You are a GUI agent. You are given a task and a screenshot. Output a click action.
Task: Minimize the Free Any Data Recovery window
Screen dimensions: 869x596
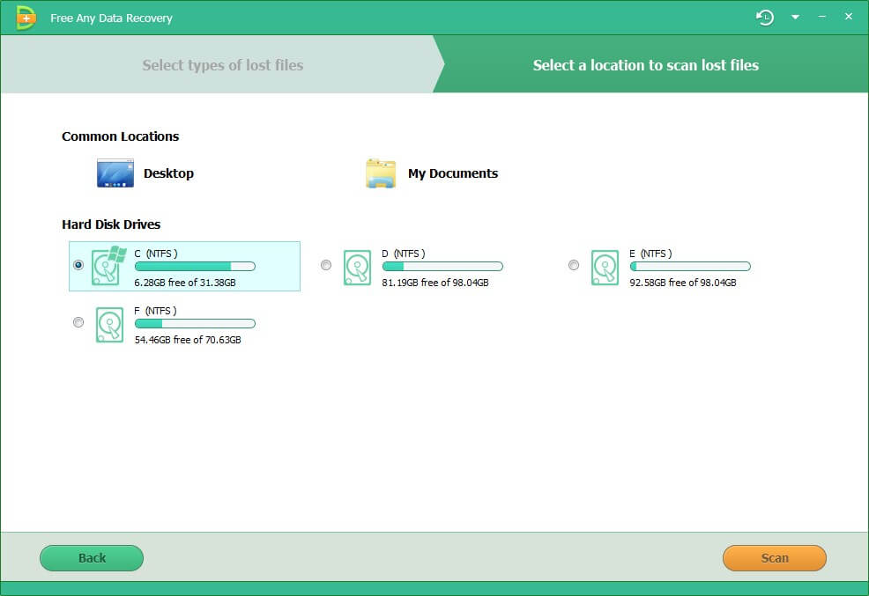click(822, 17)
